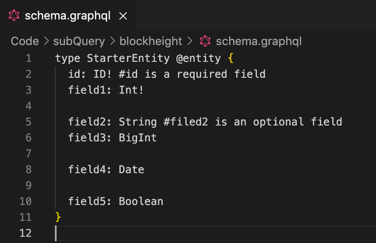Click the field4: Date line
Viewport: 376px width, 243px height.
click(x=106, y=169)
